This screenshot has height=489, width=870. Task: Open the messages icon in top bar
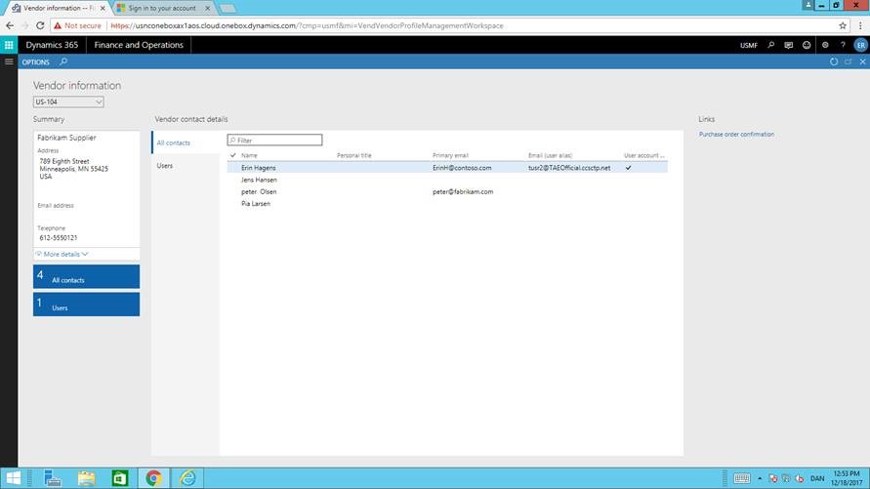point(788,45)
